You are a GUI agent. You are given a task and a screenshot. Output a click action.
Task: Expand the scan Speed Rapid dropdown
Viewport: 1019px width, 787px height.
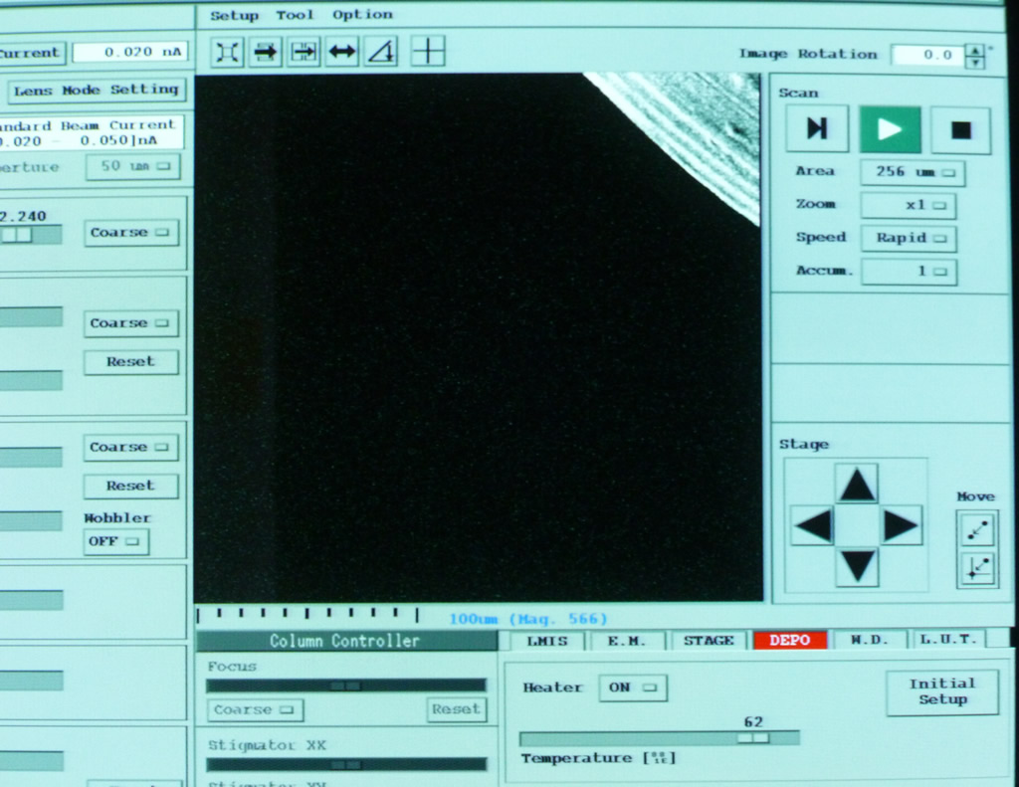coord(909,239)
